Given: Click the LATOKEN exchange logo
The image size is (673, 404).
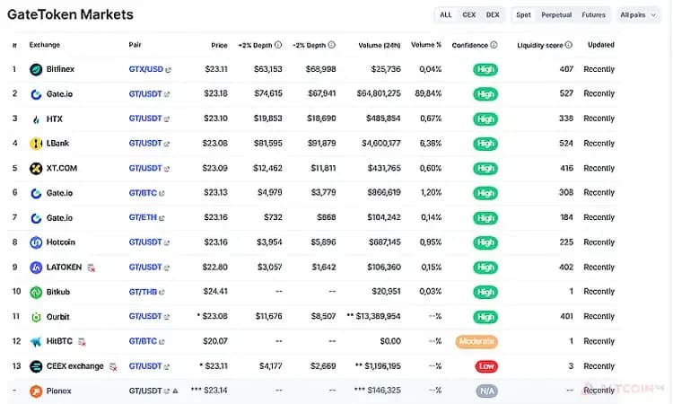Looking at the screenshot, I should (36, 268).
